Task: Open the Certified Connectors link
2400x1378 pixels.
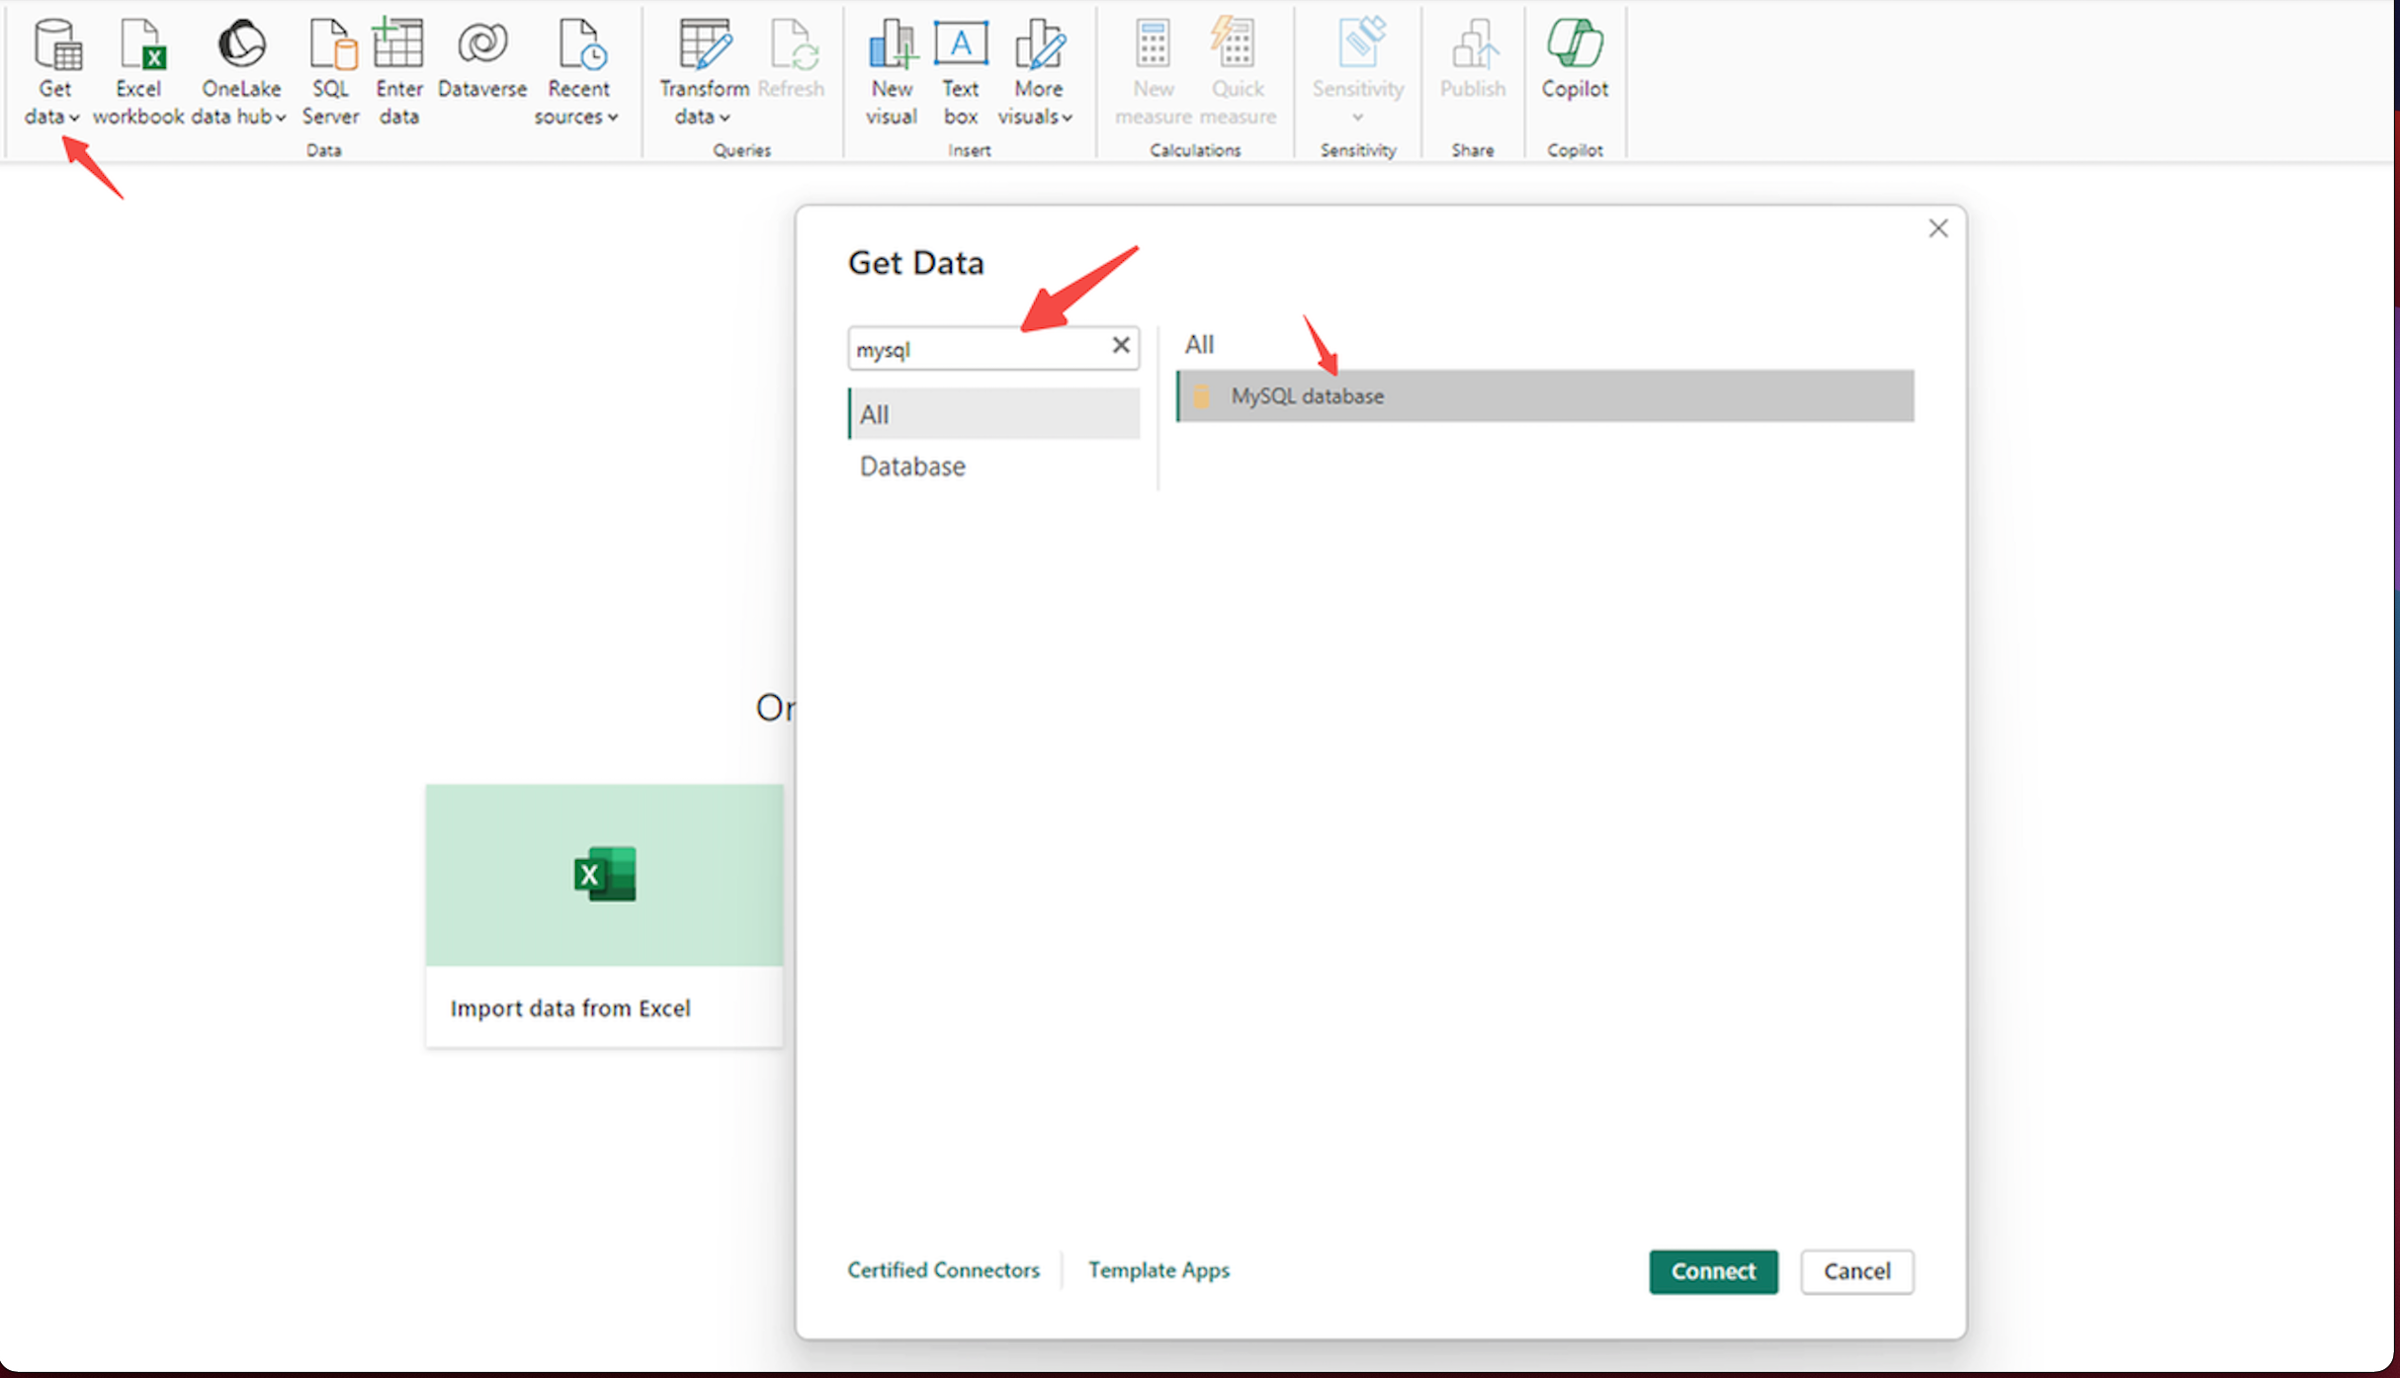Action: pos(943,1270)
